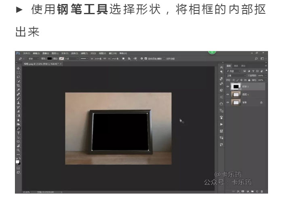Toggle visibility of the top shape layer
The image size is (283, 197).
228,87
